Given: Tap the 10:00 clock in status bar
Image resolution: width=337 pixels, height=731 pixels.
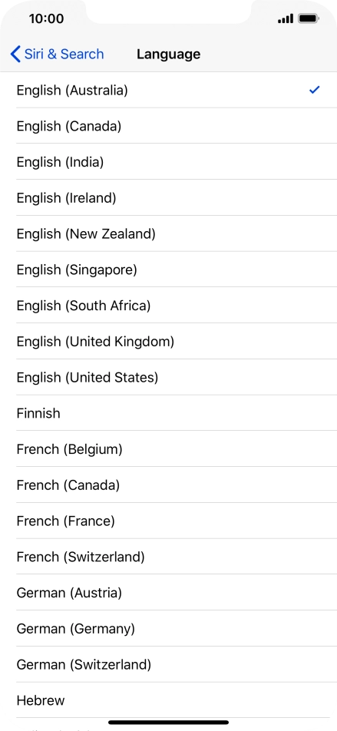Looking at the screenshot, I should [46, 18].
